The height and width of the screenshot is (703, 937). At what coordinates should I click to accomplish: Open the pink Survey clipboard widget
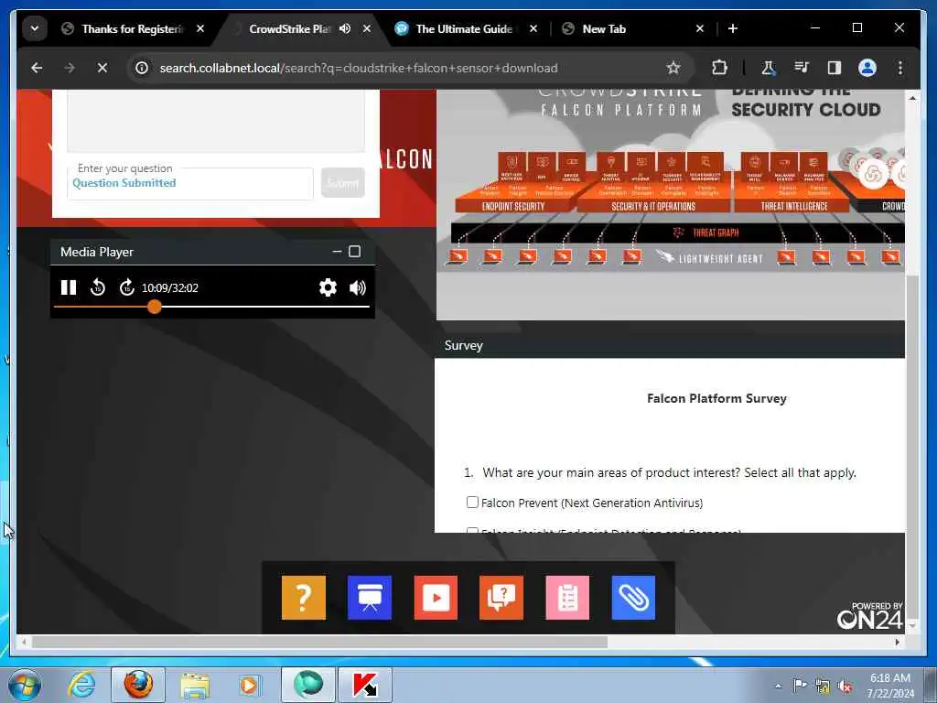pyautogui.click(x=567, y=597)
